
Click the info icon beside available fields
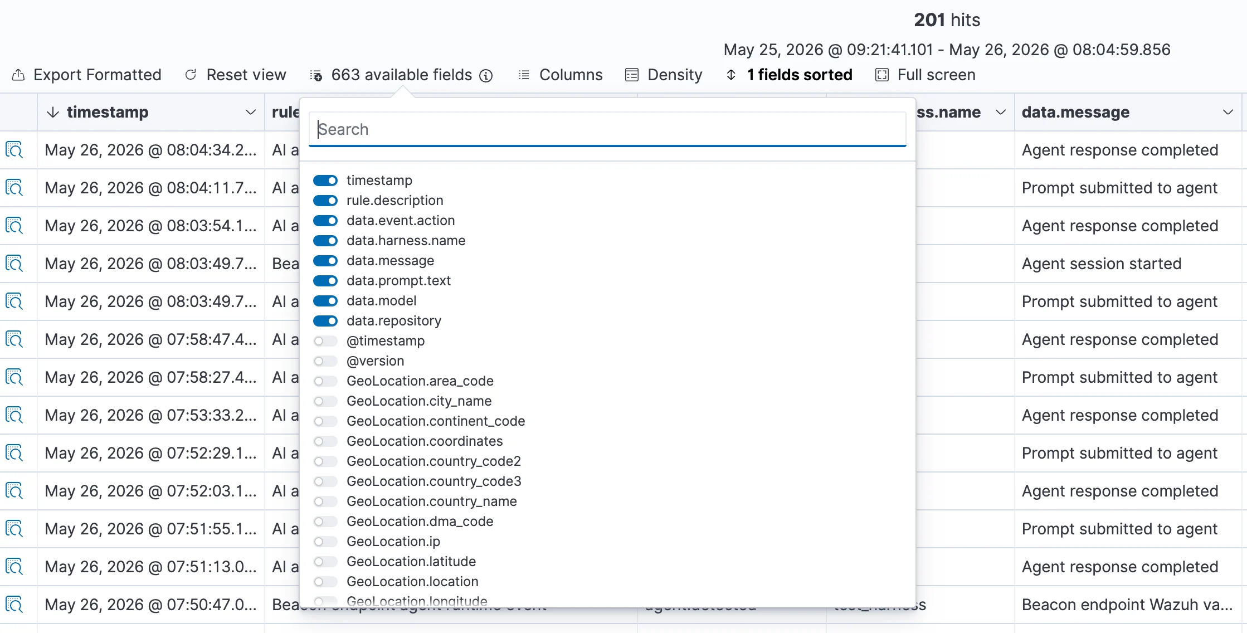click(x=486, y=75)
